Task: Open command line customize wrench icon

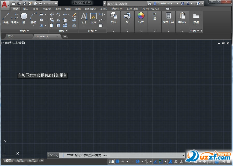Action: (56, 155)
